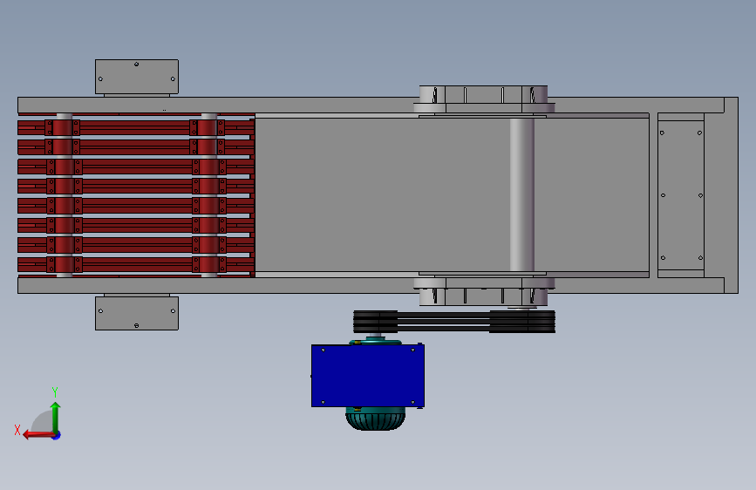Select the six-hole end plate at the right
The width and height of the screenshot is (756, 490).
click(x=681, y=195)
